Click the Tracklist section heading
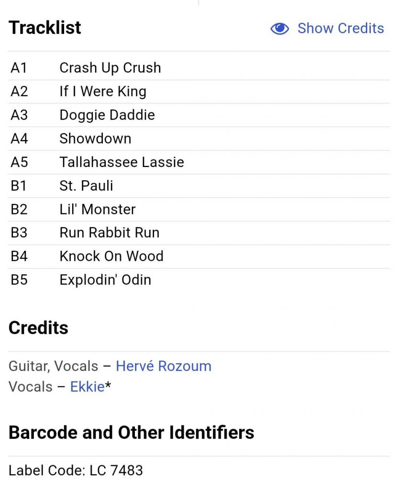 [45, 28]
